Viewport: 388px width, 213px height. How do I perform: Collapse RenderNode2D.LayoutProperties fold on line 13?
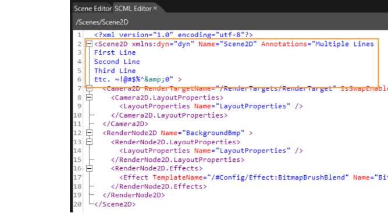90,141
